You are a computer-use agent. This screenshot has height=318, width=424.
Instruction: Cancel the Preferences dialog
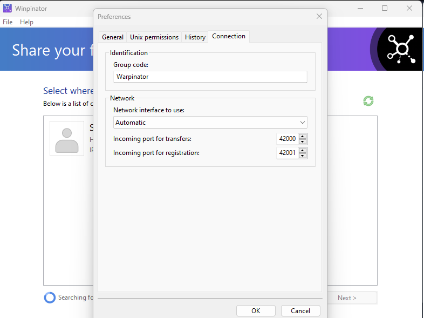tap(300, 311)
